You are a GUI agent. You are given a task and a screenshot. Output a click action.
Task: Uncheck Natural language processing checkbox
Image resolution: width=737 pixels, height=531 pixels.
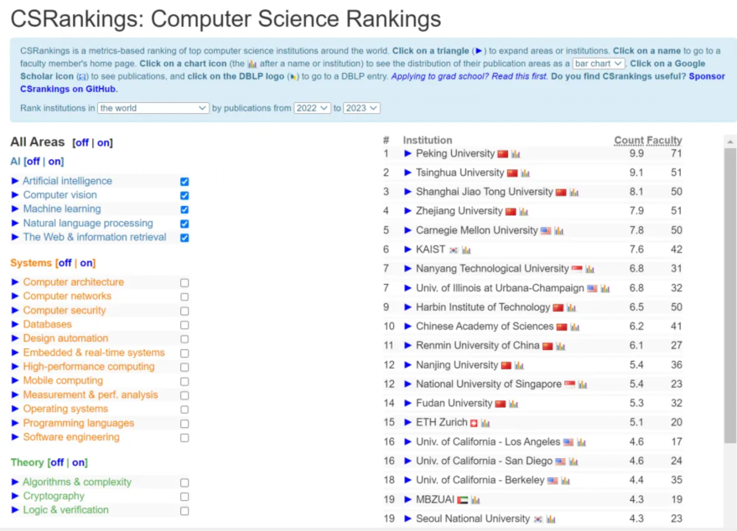coord(184,224)
